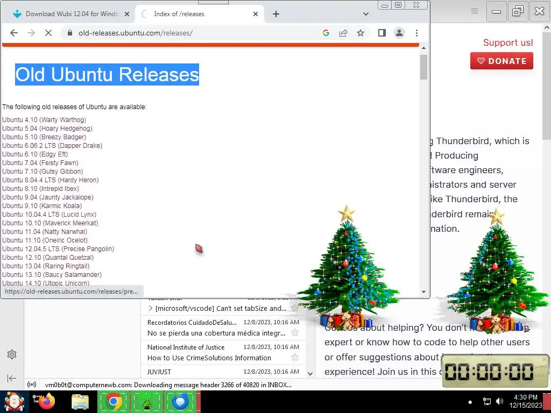
Task: Launch Firefox from taskbar
Action: click(47, 402)
